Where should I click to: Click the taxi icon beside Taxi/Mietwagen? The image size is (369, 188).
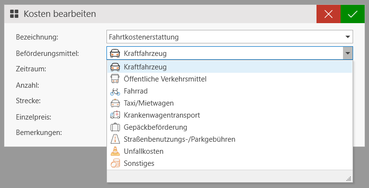[115, 103]
